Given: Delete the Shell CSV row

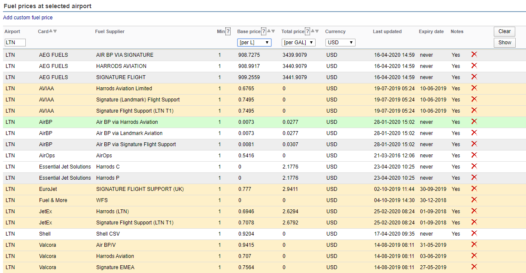Looking at the screenshot, I should [x=474, y=233].
